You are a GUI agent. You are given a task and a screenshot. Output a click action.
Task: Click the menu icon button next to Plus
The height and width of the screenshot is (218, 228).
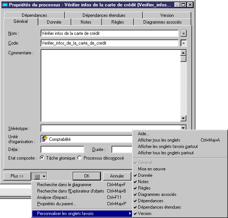(36, 176)
